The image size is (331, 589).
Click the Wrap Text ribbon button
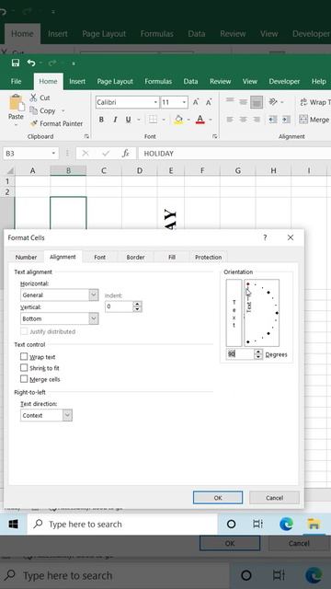tap(314, 102)
